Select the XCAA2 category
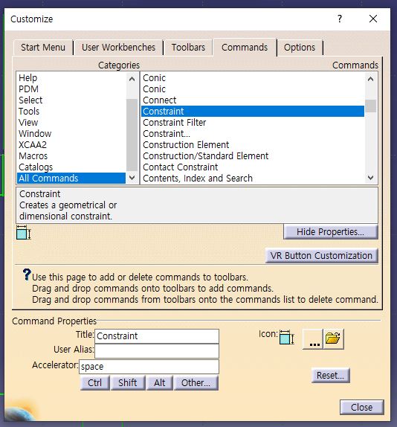The image size is (397, 427). point(71,145)
